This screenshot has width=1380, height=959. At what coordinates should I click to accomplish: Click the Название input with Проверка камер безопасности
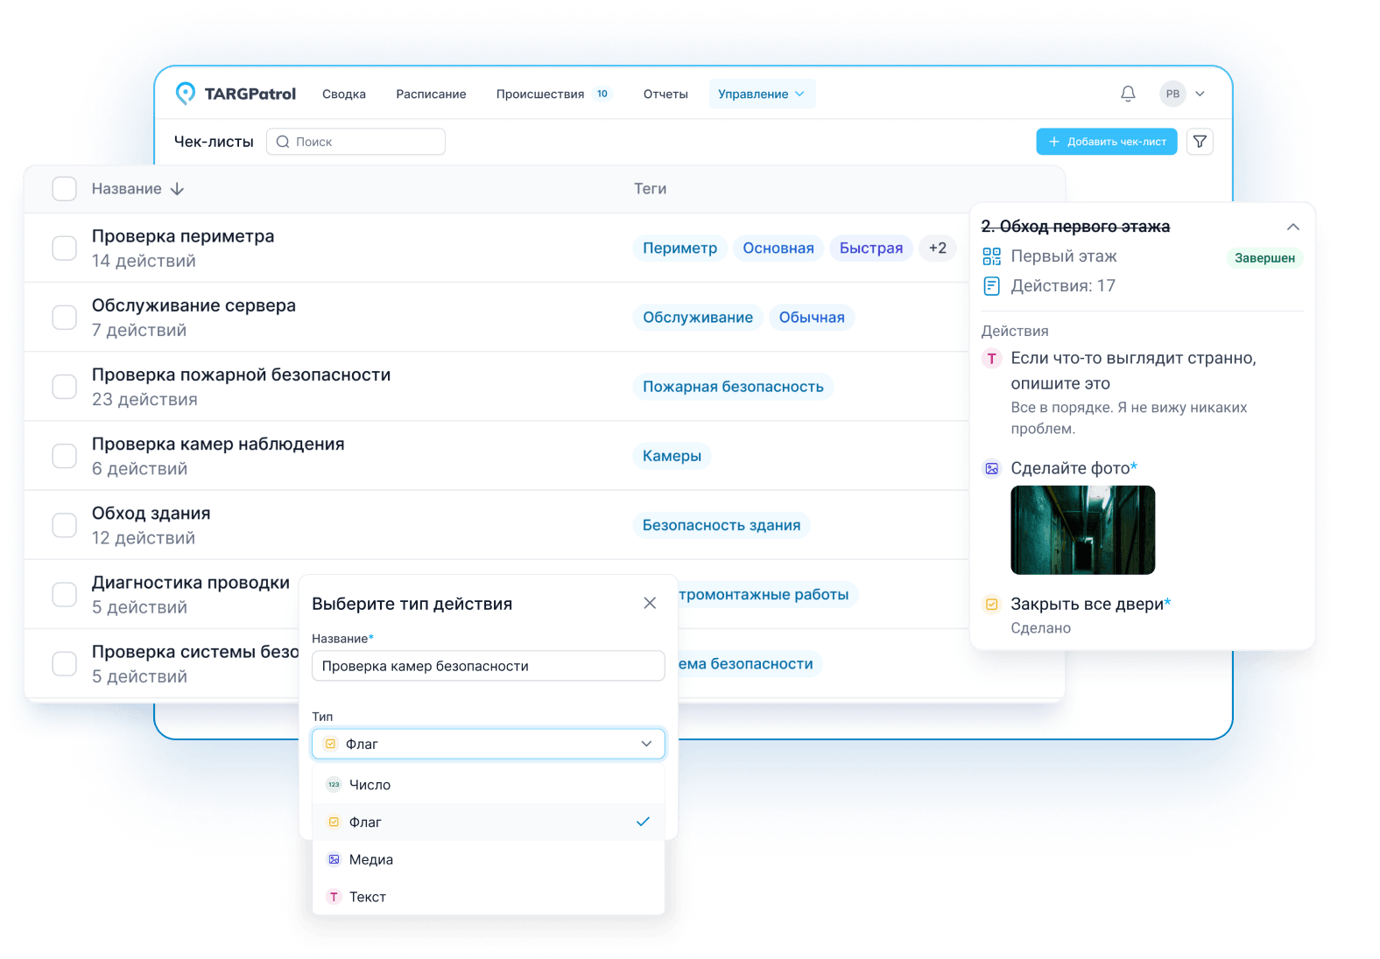click(x=489, y=667)
